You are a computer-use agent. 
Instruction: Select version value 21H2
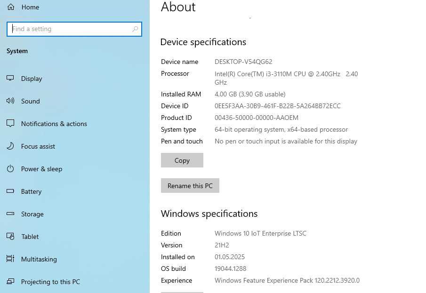[x=222, y=245]
